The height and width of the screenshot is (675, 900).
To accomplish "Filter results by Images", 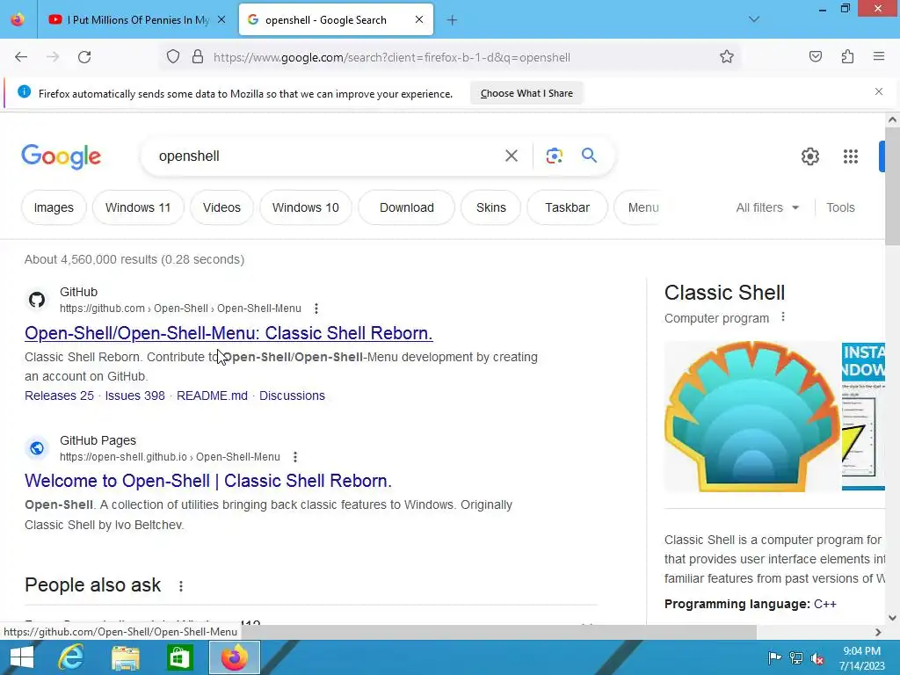I will click(x=54, y=207).
